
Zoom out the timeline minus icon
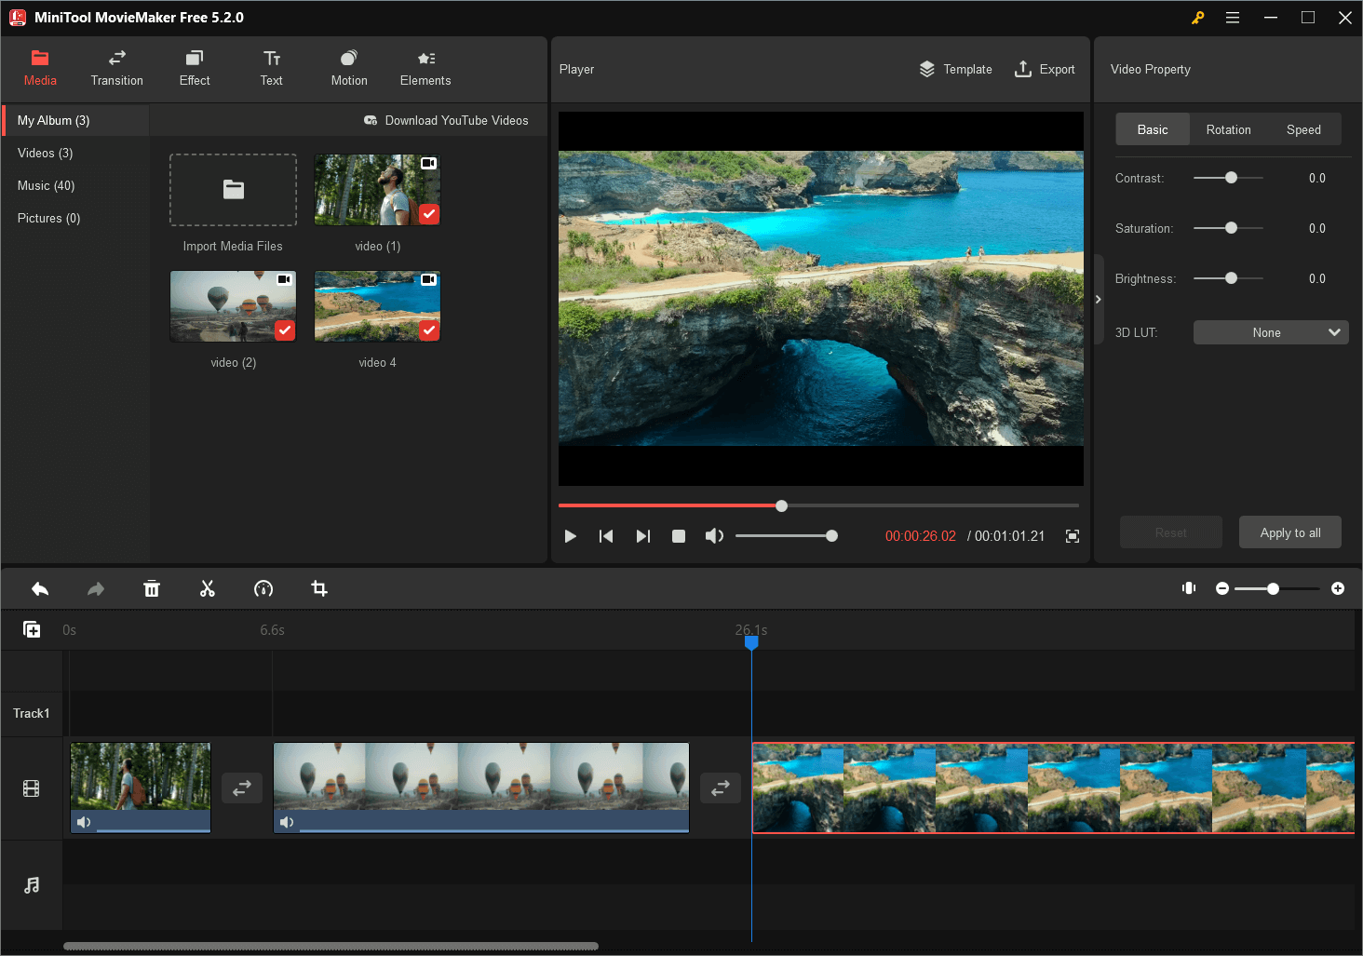point(1222,588)
